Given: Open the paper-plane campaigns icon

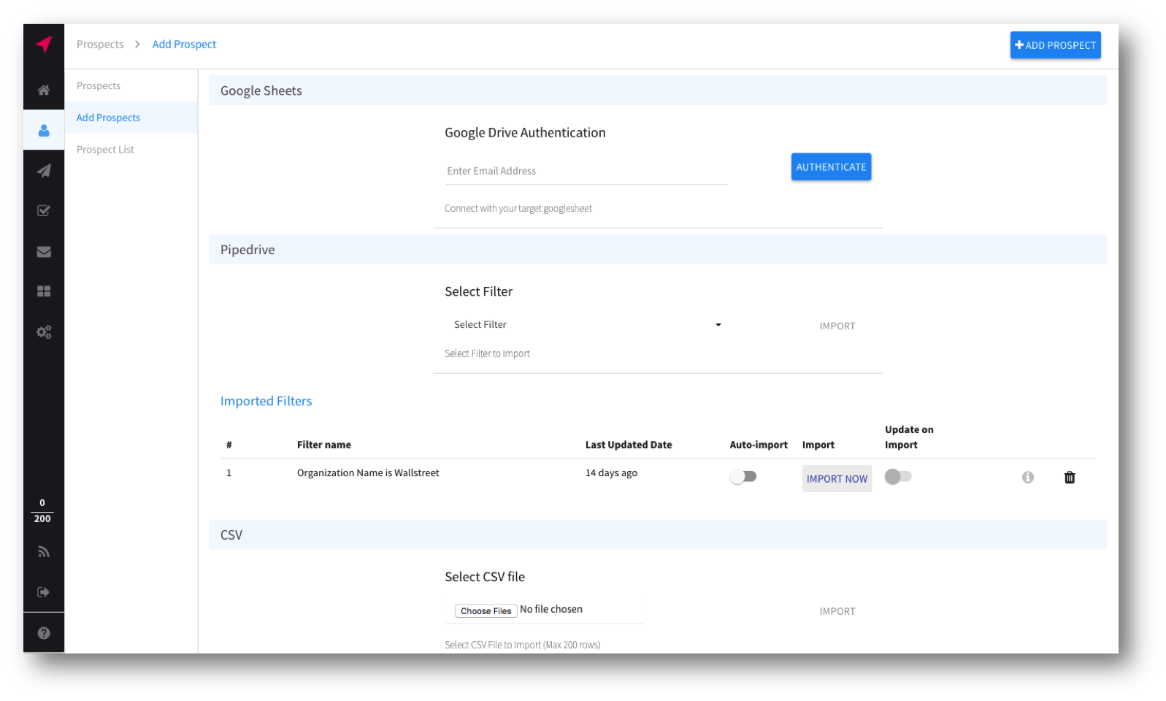Looking at the screenshot, I should [44, 171].
